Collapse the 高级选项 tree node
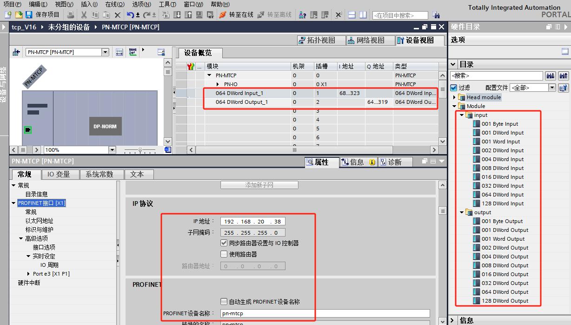 [21, 238]
